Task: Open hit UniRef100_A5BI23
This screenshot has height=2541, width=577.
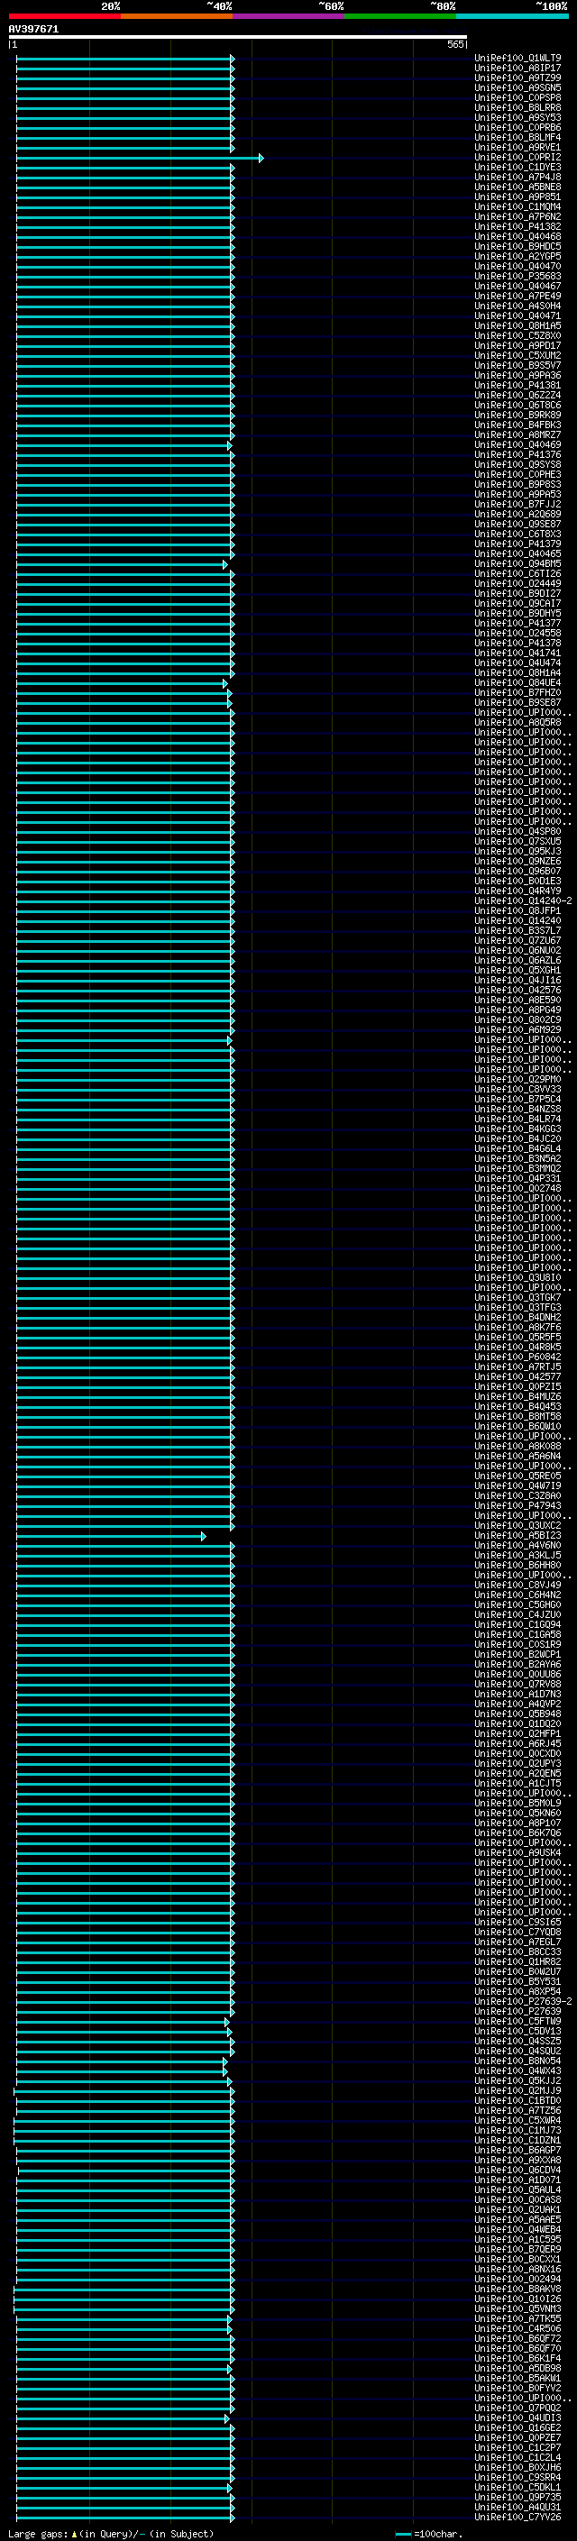Action: click(517, 1536)
